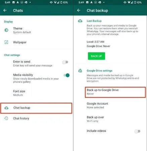Click the green BACK UP button

[96, 56]
